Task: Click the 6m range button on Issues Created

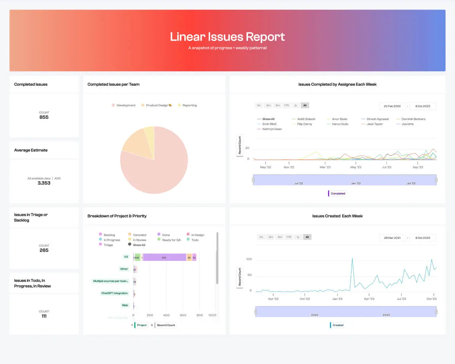Action: click(x=279, y=237)
